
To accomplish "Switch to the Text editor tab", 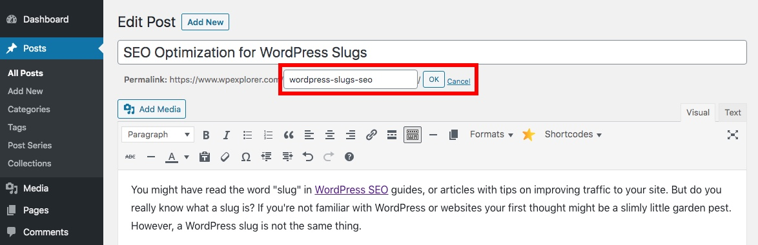I will (732, 112).
